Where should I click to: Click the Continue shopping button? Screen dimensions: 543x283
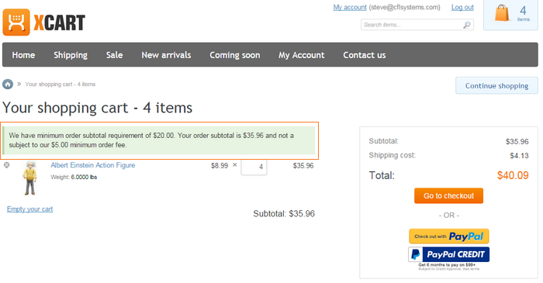click(497, 85)
